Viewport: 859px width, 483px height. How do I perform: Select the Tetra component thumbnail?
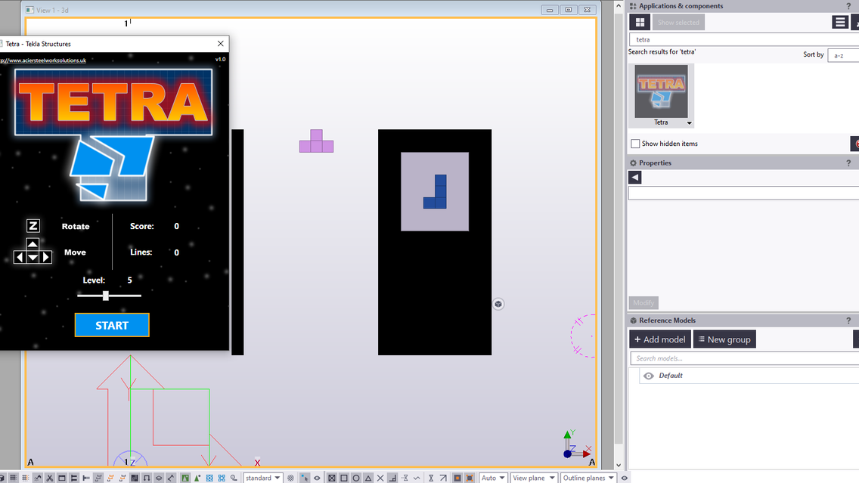pos(661,92)
